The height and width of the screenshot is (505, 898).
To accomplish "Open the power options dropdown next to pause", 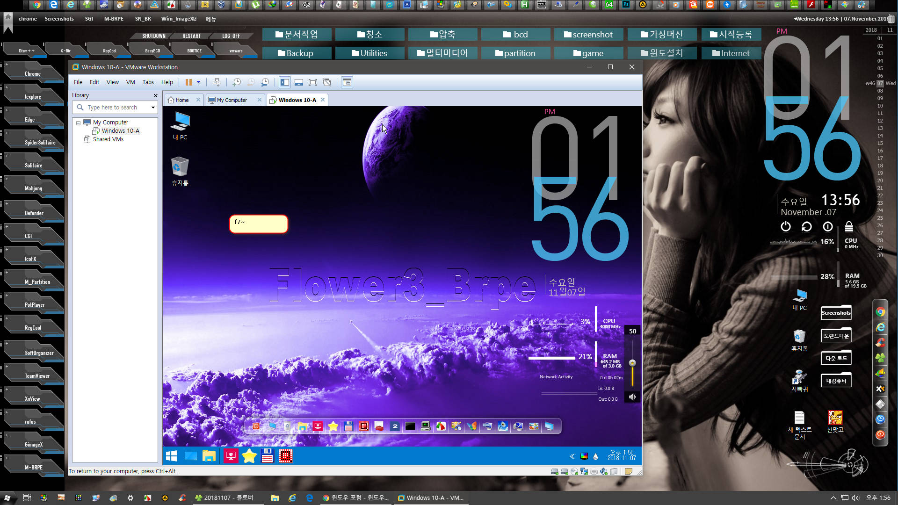I will (x=198, y=82).
